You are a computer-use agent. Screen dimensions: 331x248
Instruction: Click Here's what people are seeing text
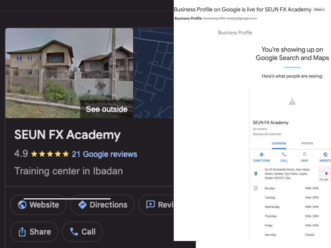[292, 76]
